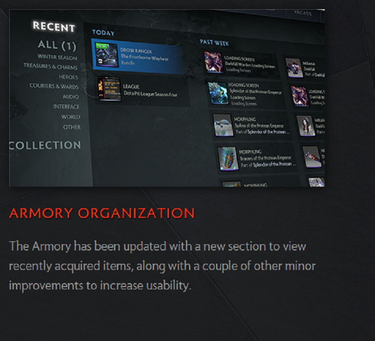Image resolution: width=375 pixels, height=341 pixels.
Task: Select the ALL (1) category
Action: click(57, 45)
